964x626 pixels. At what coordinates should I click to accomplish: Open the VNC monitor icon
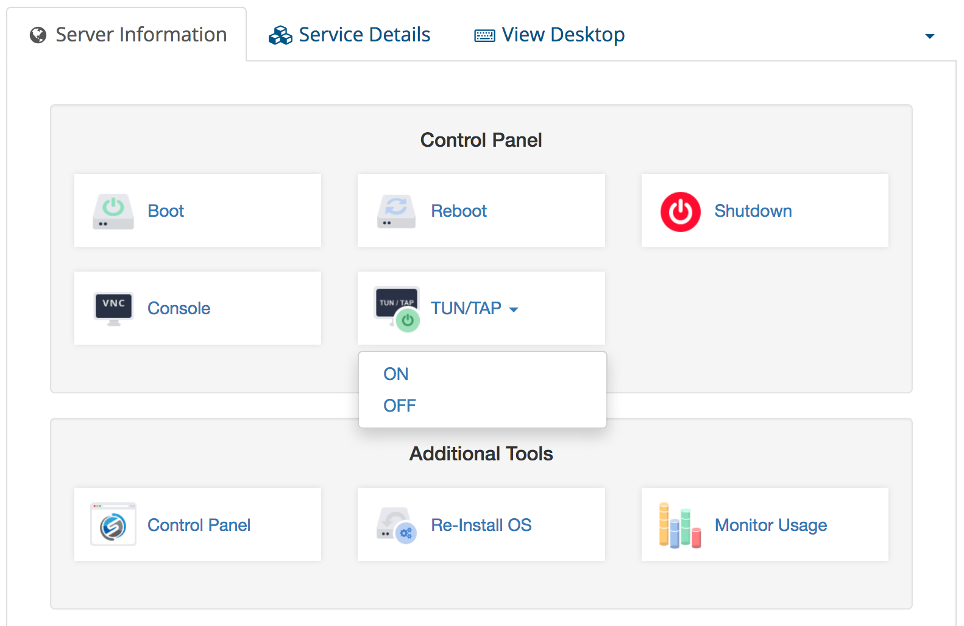(113, 308)
